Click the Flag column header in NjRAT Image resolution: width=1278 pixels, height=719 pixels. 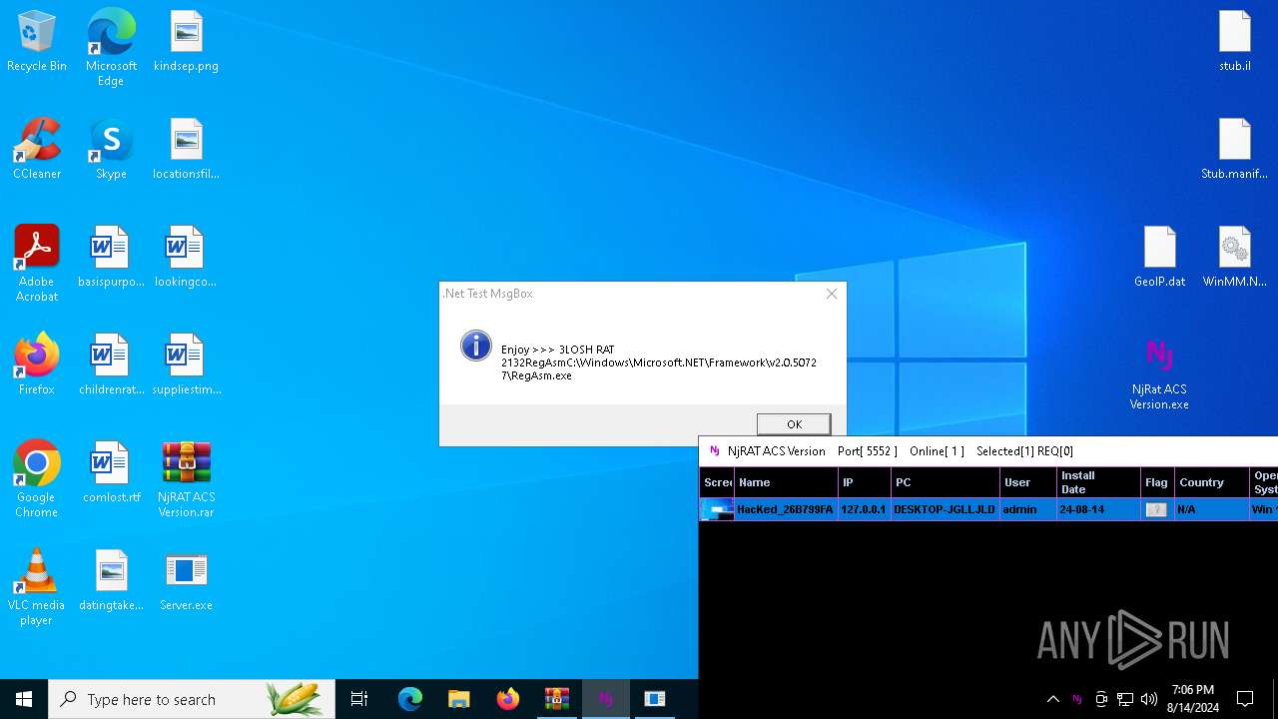pos(1157,482)
